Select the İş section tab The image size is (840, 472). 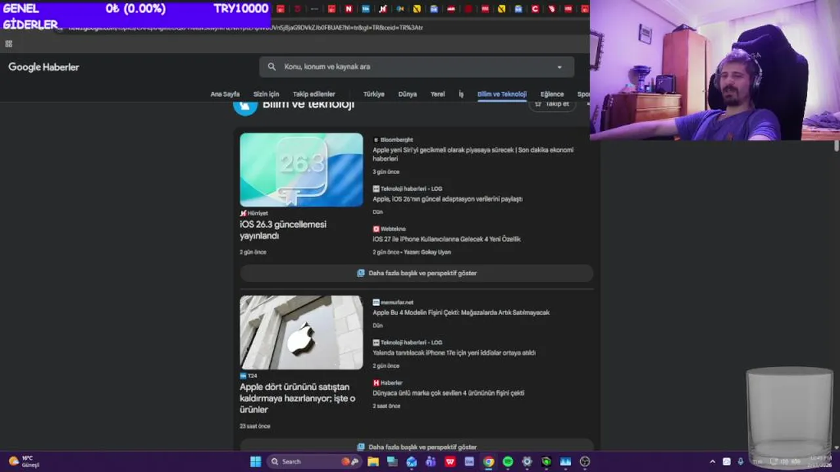point(461,94)
